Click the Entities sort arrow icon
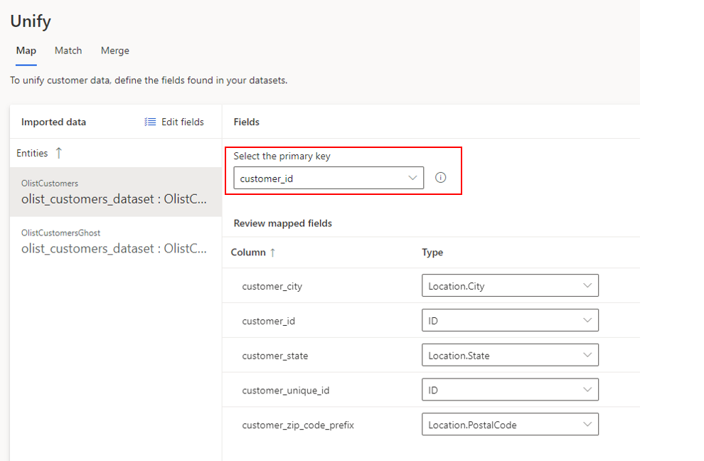This screenshot has width=704, height=461. (x=58, y=153)
